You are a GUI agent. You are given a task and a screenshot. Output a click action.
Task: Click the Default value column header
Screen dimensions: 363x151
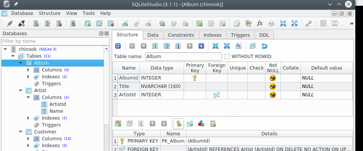(x=327, y=68)
